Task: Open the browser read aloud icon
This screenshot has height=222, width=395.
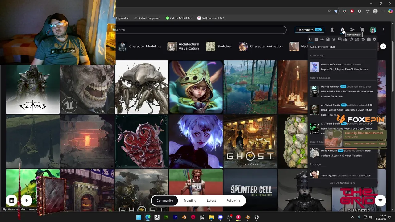Action: click(x=329, y=11)
